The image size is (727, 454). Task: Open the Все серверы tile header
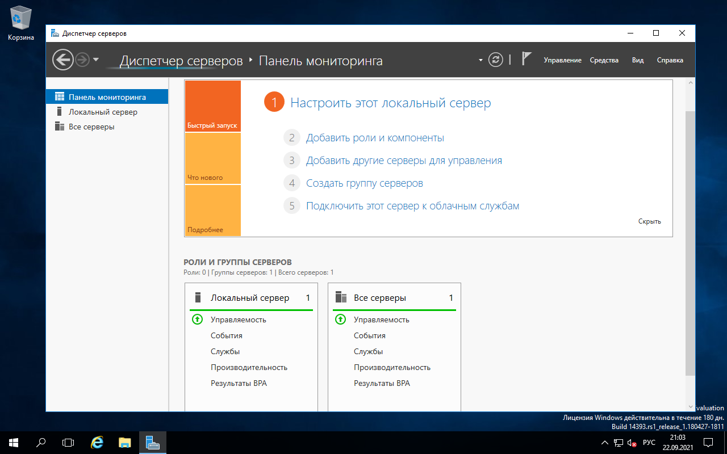394,298
